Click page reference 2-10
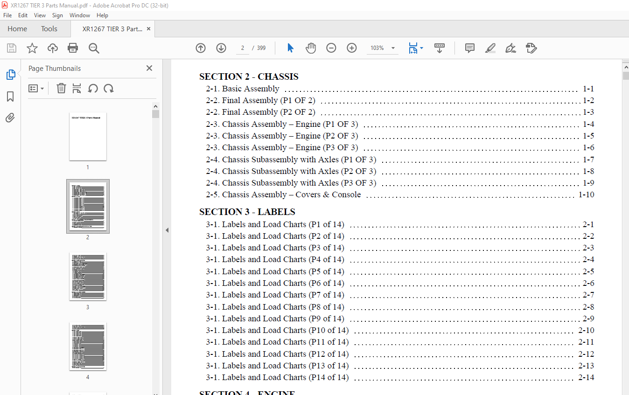629x395 pixels. (x=586, y=330)
